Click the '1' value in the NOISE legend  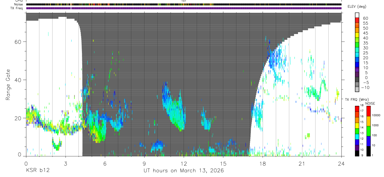coord(373,155)
